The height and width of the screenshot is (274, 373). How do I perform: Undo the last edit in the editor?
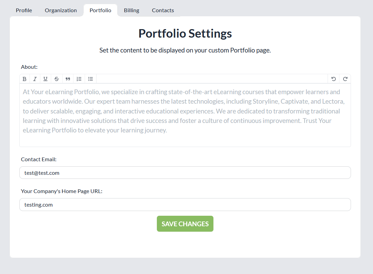(333, 79)
